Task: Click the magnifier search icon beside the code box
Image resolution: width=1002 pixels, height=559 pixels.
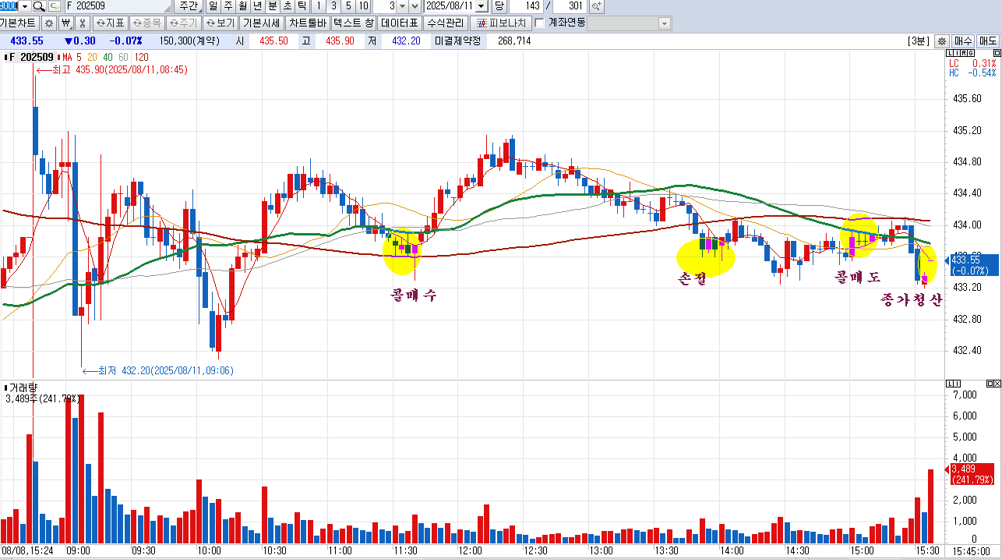Action: click(x=38, y=6)
